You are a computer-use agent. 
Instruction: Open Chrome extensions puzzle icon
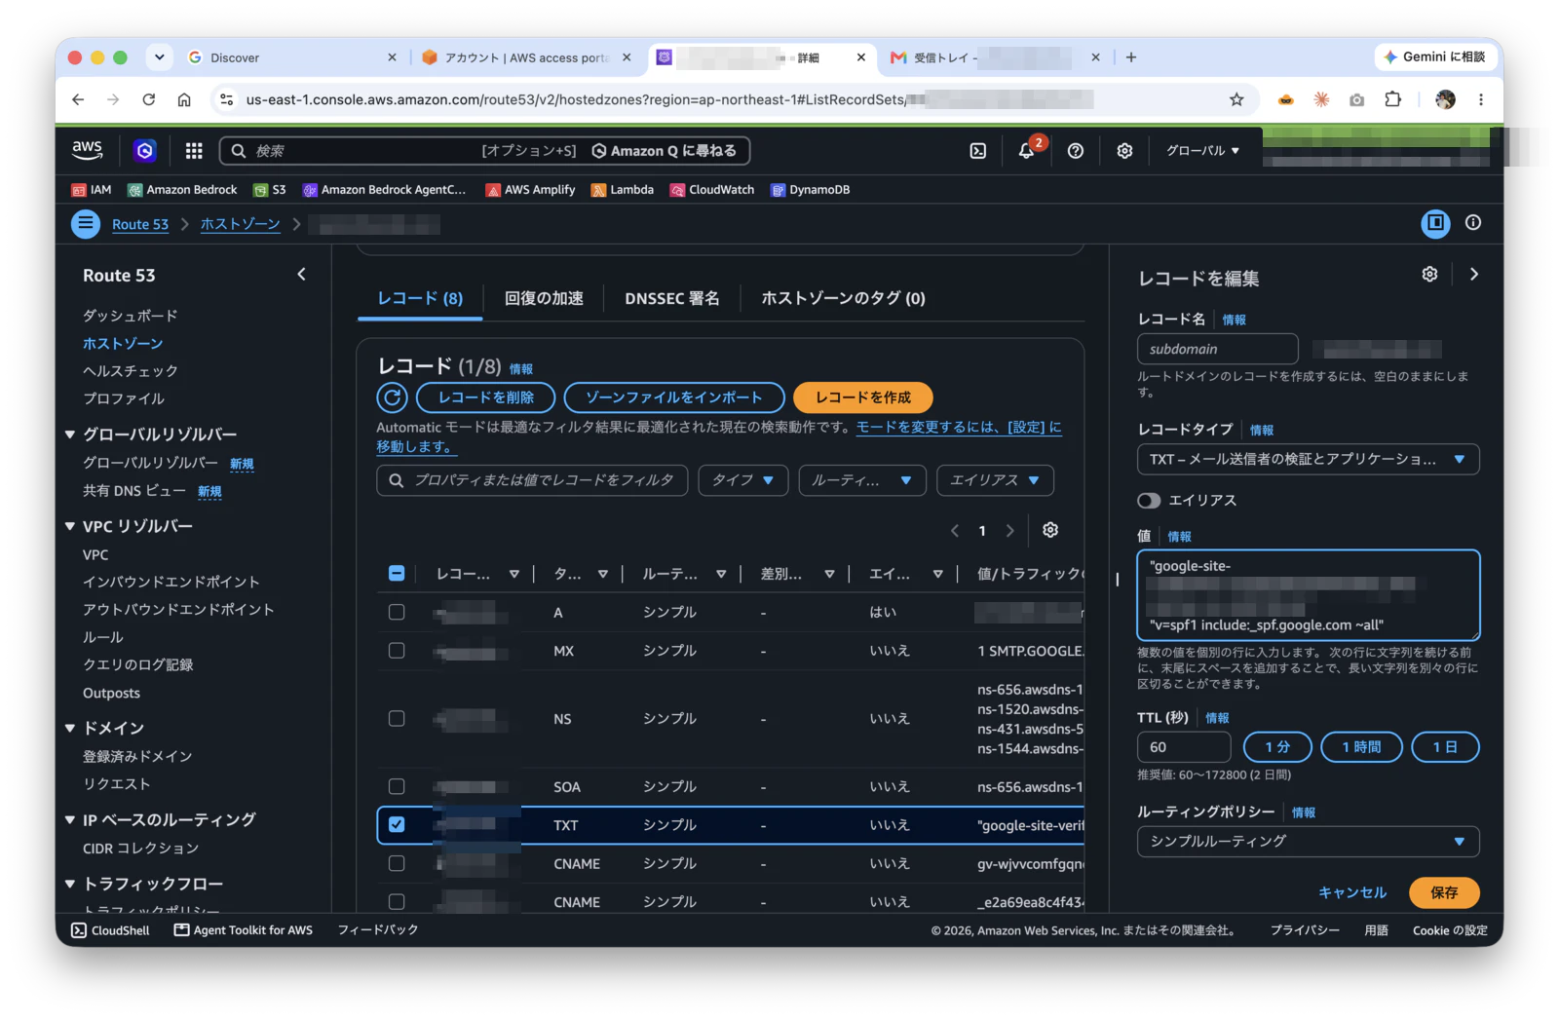(x=1393, y=99)
